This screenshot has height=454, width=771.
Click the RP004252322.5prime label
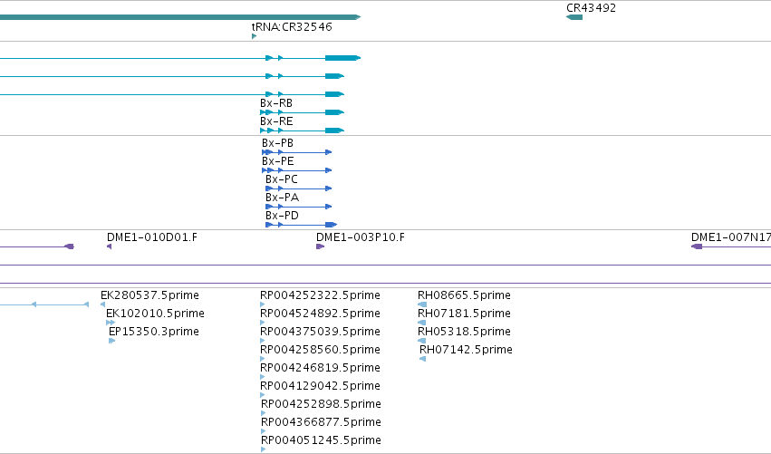coord(320,295)
